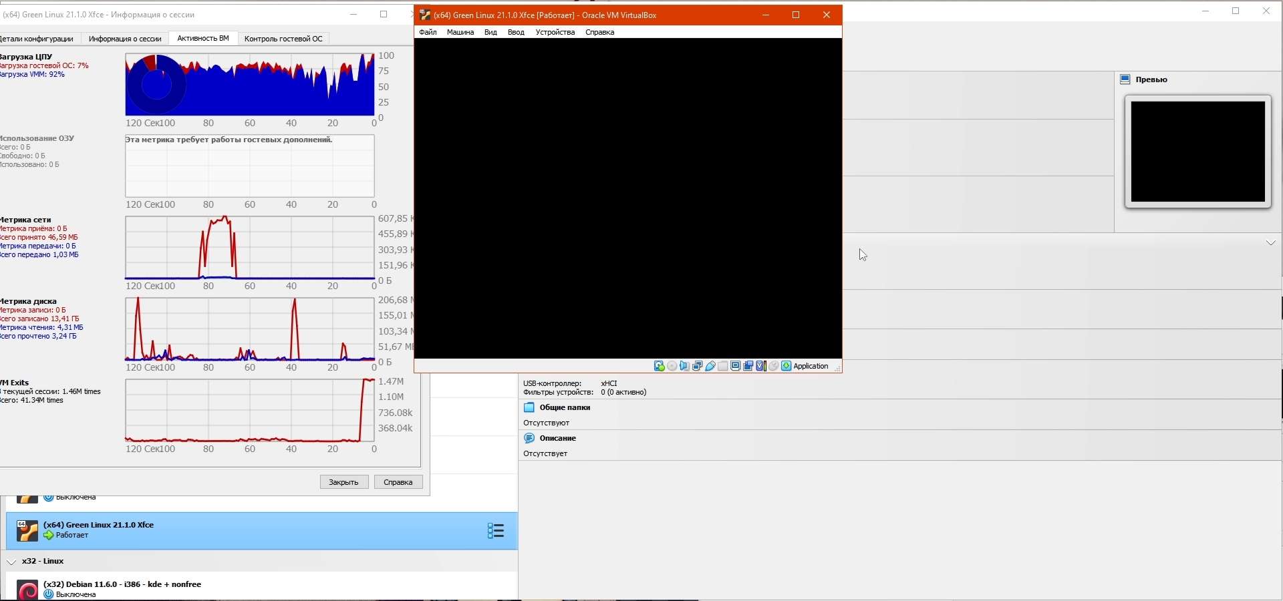Open the Вид menu
Image resolution: width=1283 pixels, height=601 pixels.
pyautogui.click(x=490, y=32)
